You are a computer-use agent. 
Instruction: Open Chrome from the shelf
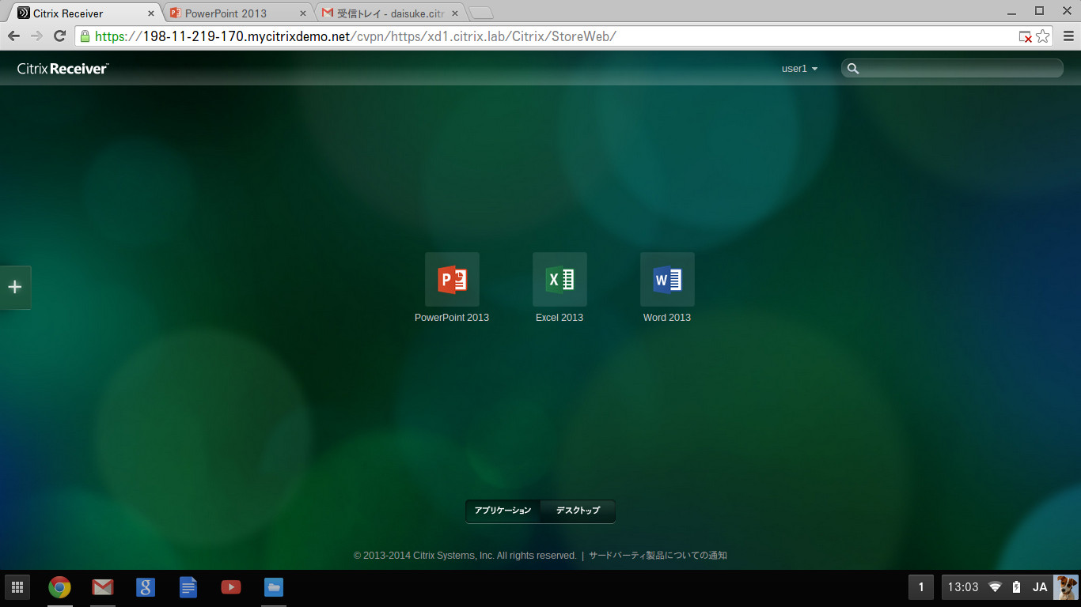tap(59, 587)
